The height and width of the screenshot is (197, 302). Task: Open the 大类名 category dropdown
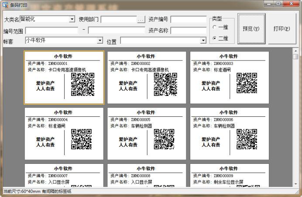coord(72,19)
